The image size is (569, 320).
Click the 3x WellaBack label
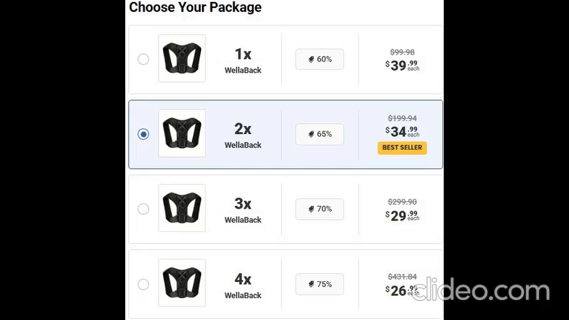(243, 210)
